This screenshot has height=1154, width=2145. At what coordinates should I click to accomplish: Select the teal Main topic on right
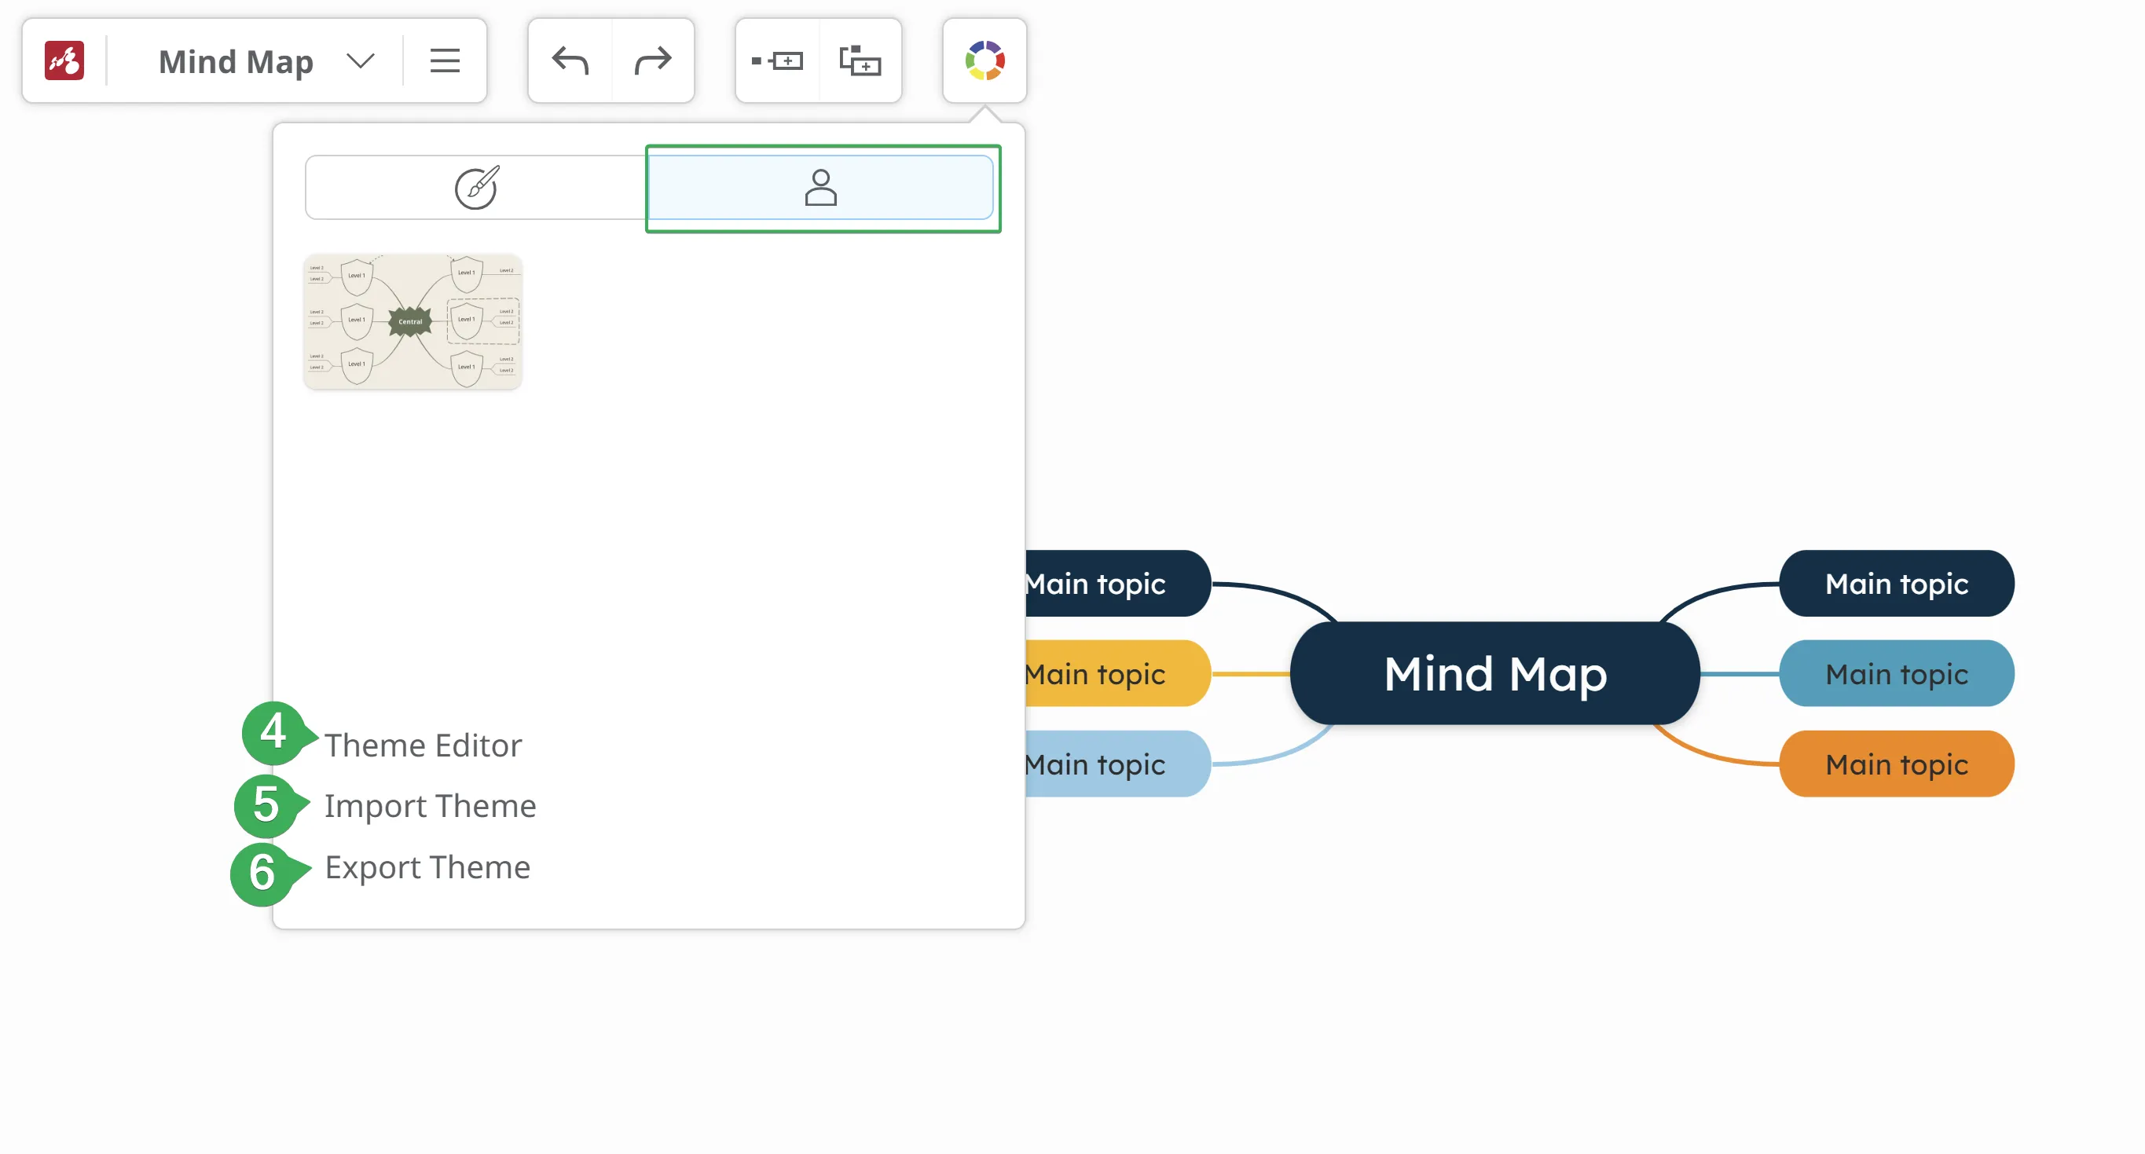point(1896,672)
